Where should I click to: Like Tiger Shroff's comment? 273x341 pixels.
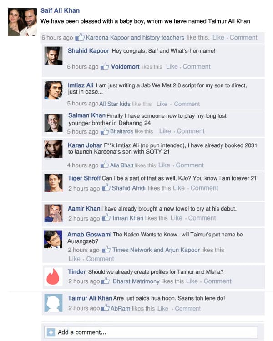pyautogui.click(x=179, y=188)
